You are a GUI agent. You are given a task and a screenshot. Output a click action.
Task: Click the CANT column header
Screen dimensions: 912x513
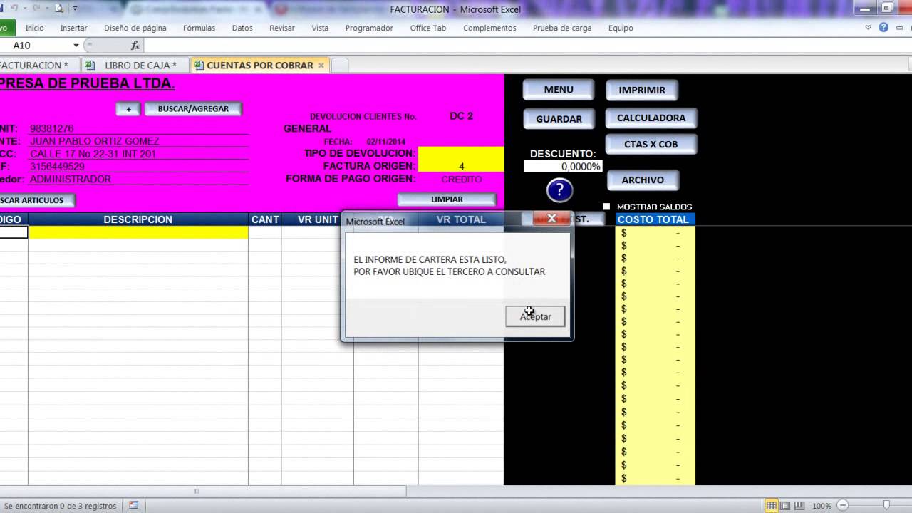[x=265, y=219]
